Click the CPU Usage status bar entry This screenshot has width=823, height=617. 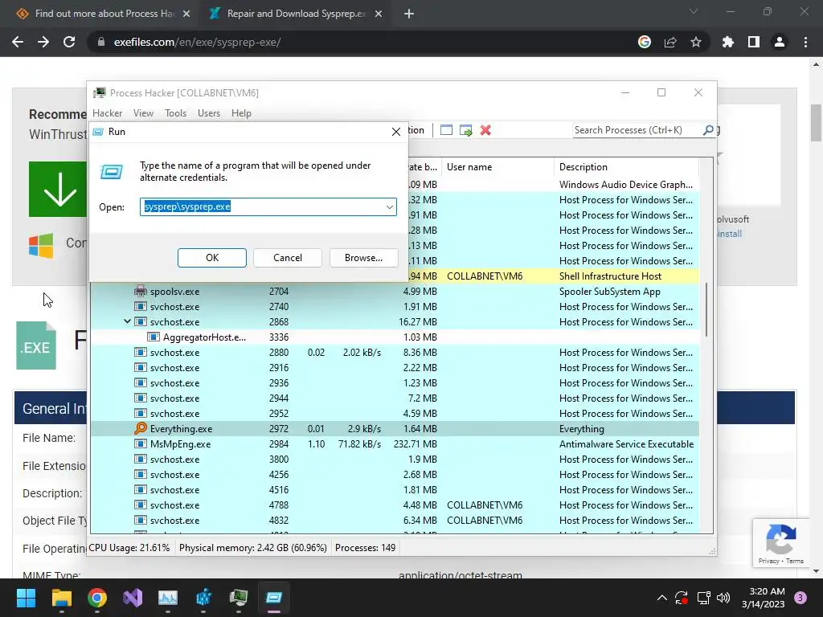(x=129, y=548)
